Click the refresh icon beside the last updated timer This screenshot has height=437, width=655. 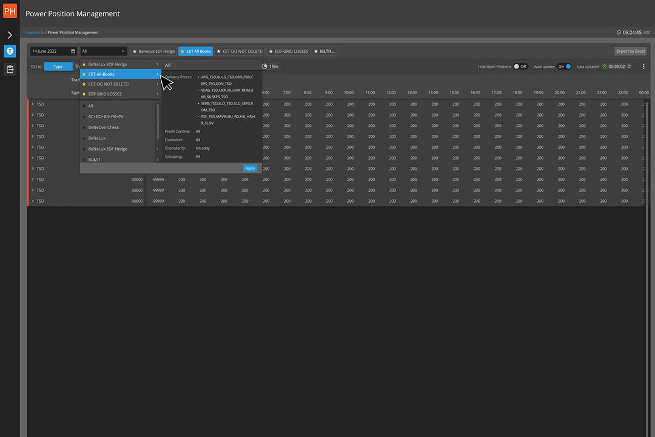tap(629, 67)
